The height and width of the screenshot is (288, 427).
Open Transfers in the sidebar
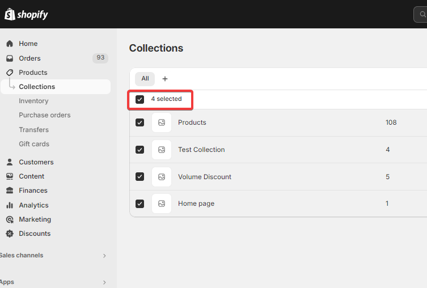tap(34, 130)
